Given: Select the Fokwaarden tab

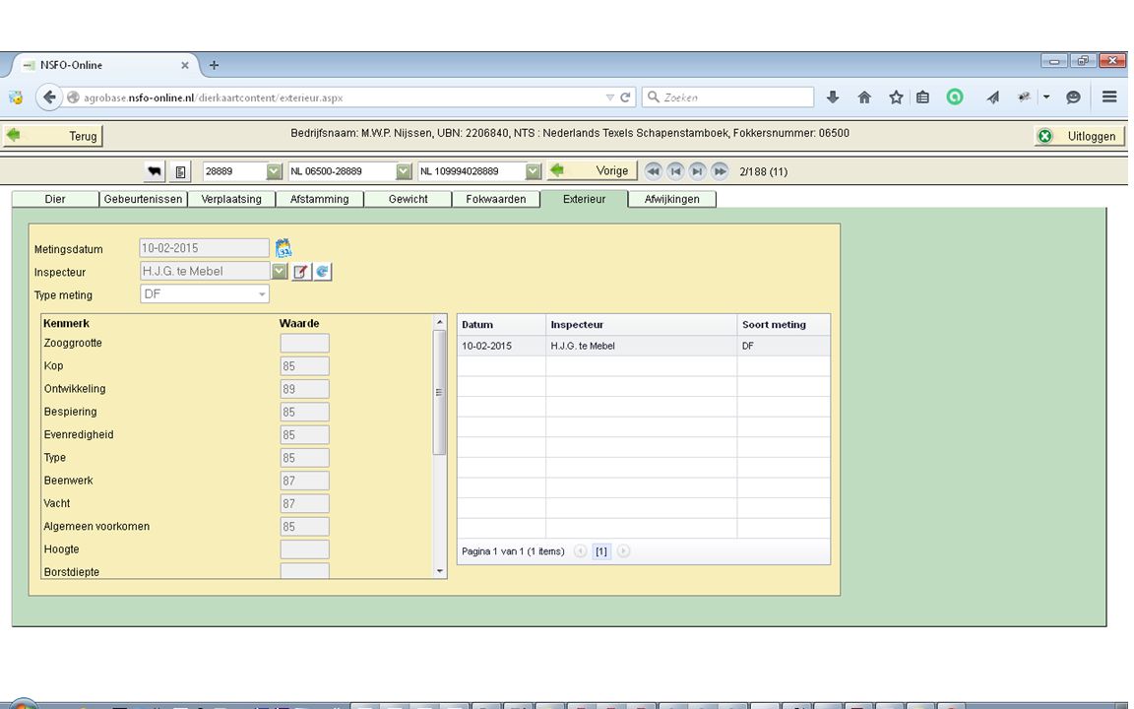Looking at the screenshot, I should (496, 199).
